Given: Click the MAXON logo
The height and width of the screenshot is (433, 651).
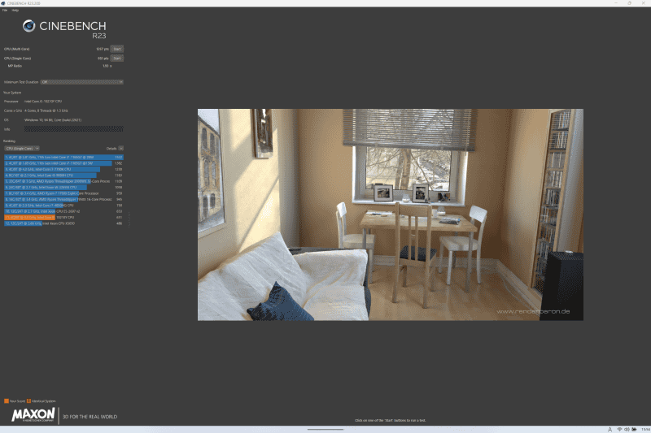Looking at the screenshot, I should click(33, 415).
